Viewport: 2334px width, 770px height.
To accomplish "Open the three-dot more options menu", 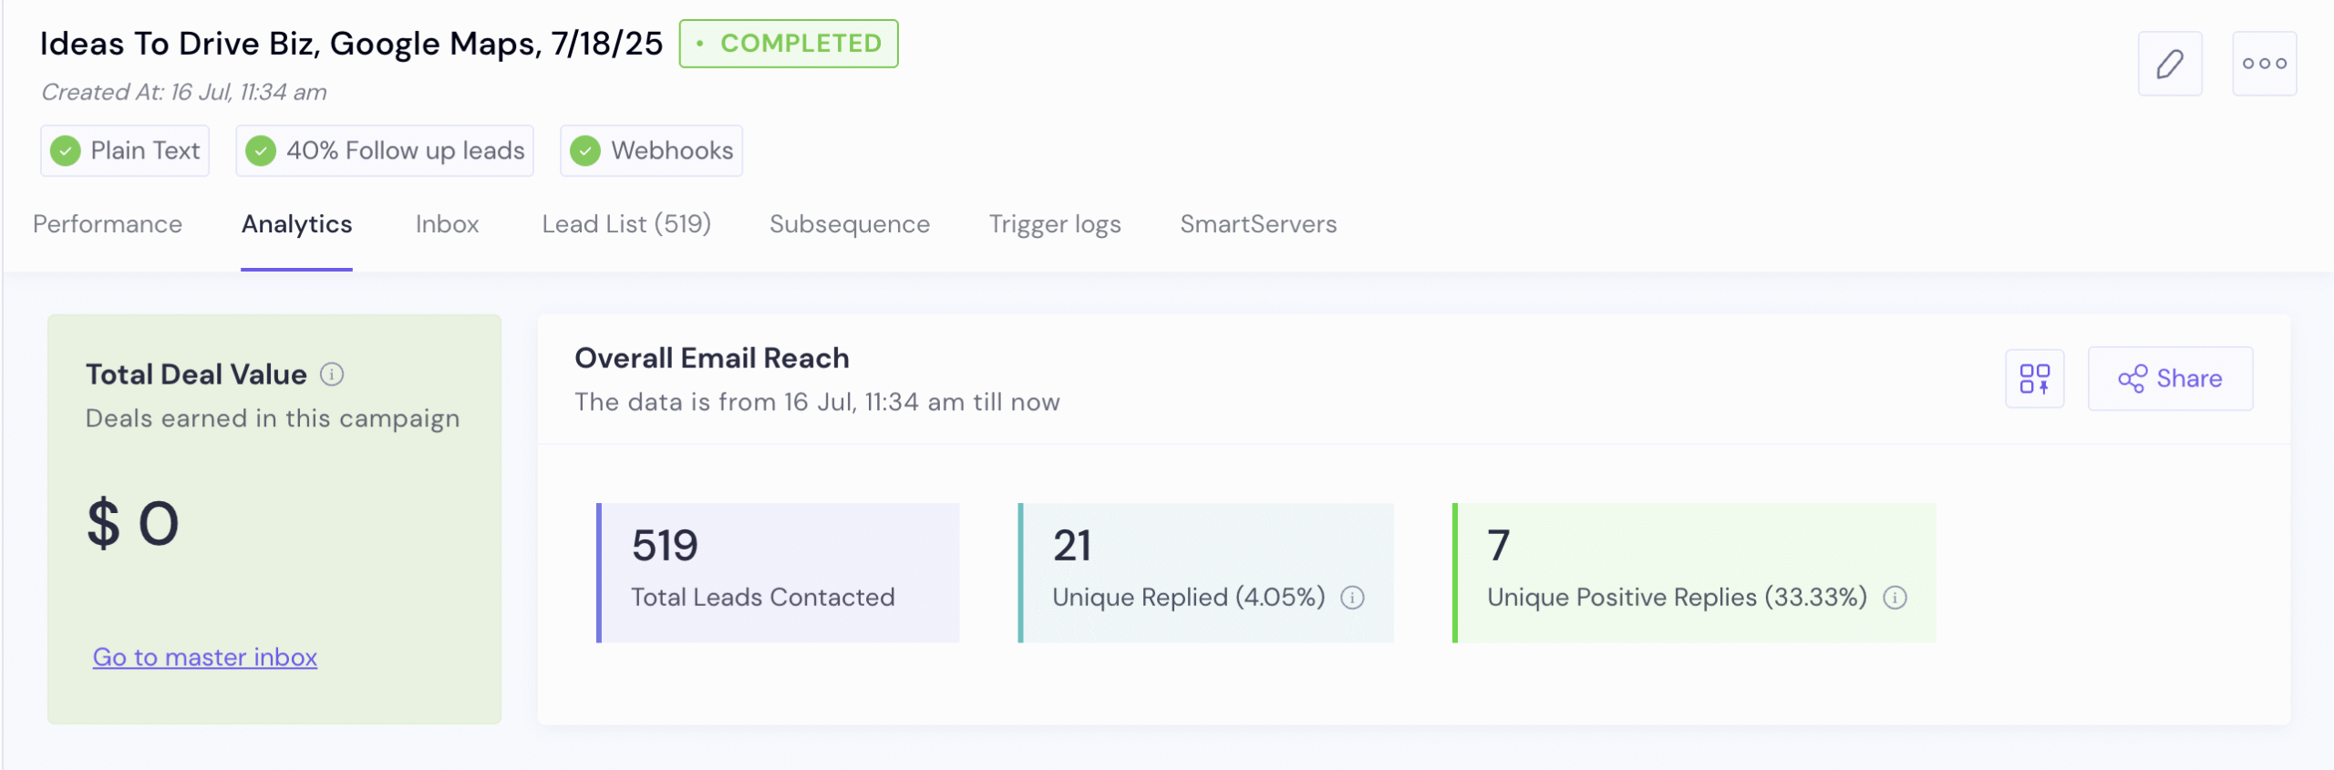I will pos(2264,64).
